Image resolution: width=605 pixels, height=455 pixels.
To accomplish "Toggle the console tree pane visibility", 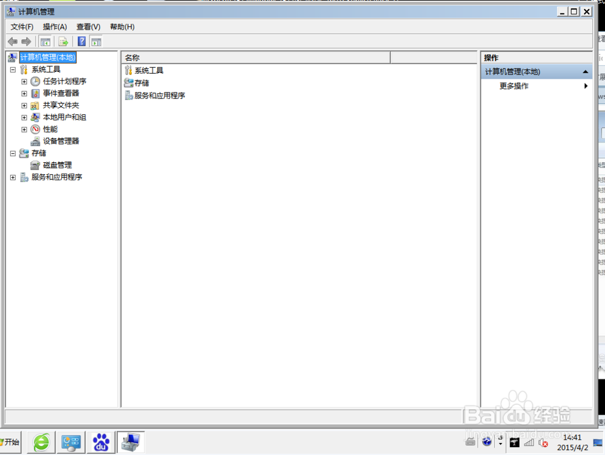I will coord(45,41).
